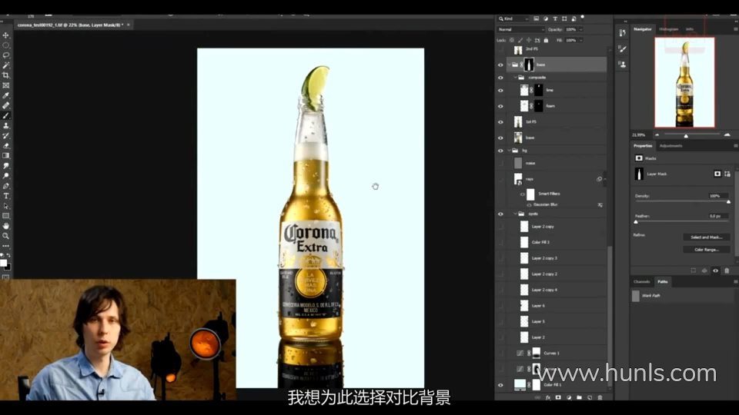Filter layers by type icon
This screenshot has height=415, width=739.
point(555,18)
